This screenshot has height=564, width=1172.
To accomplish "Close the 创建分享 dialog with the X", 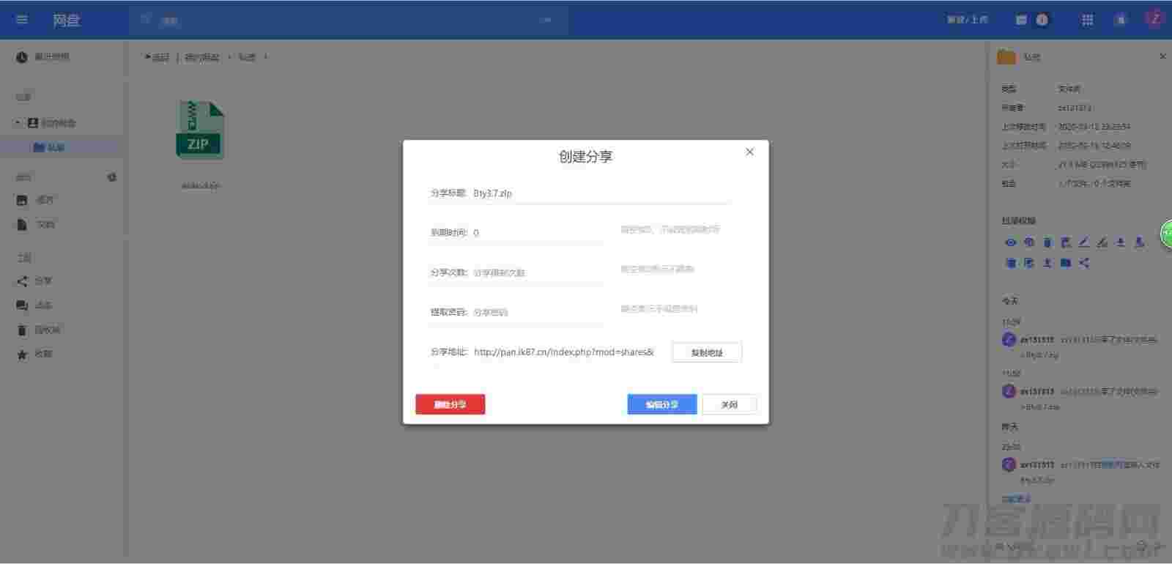I will click(x=749, y=152).
